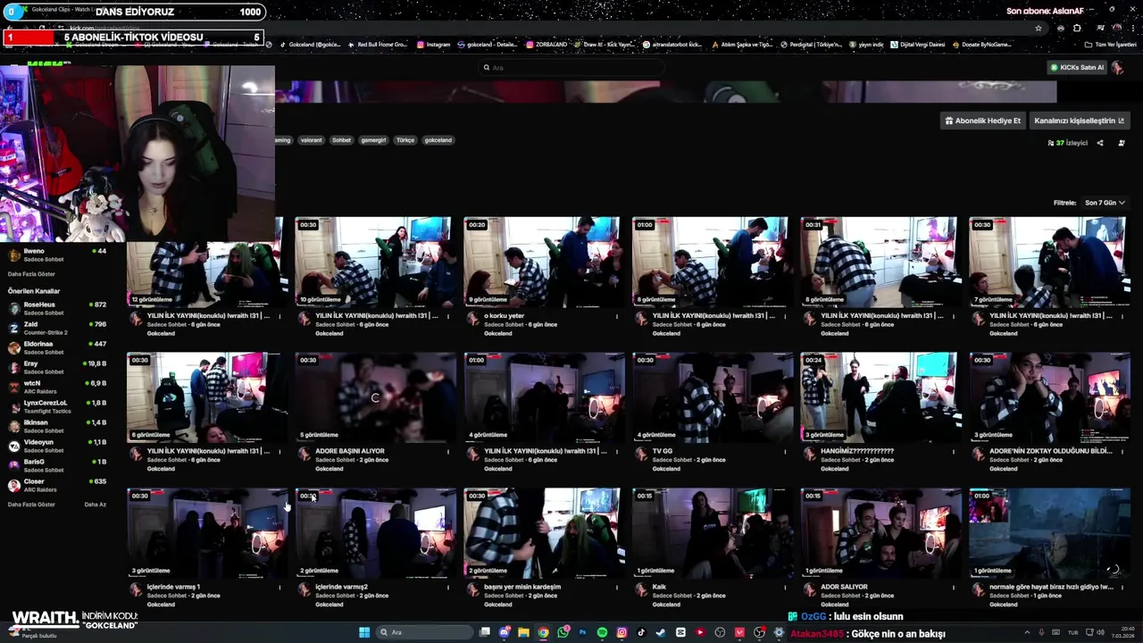Image resolution: width=1143 pixels, height=643 pixels.
Task: Open the Discord icon in the taskbar
Action: (x=504, y=632)
